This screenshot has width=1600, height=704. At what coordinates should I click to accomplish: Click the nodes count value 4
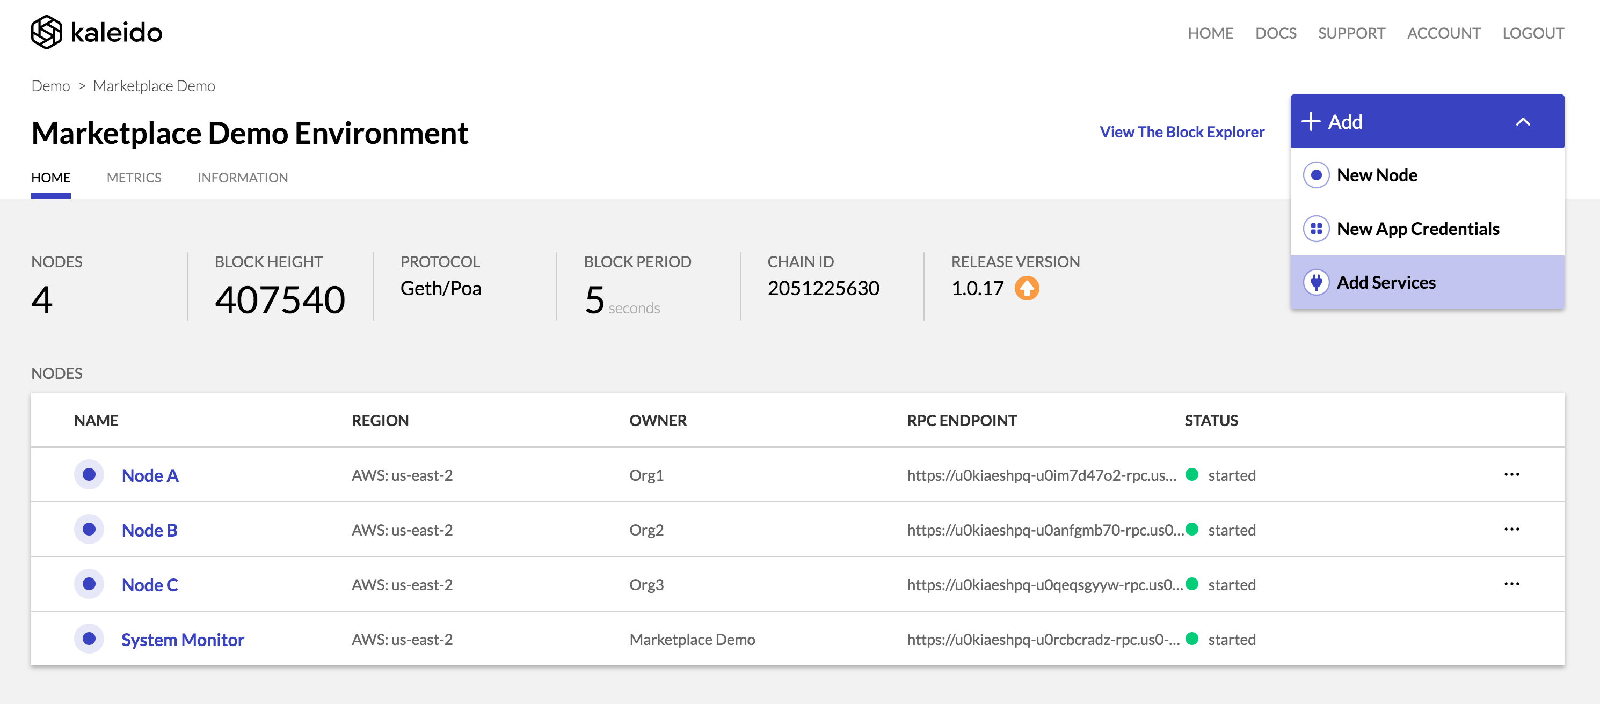42,300
